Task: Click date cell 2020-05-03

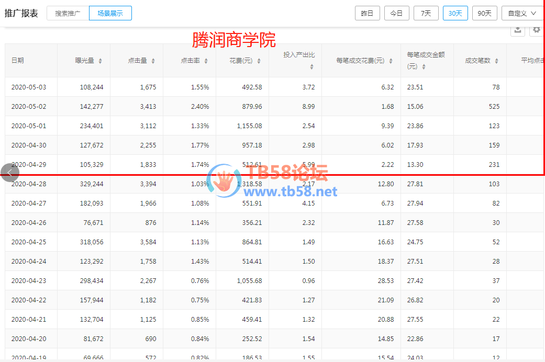Action: point(29,87)
